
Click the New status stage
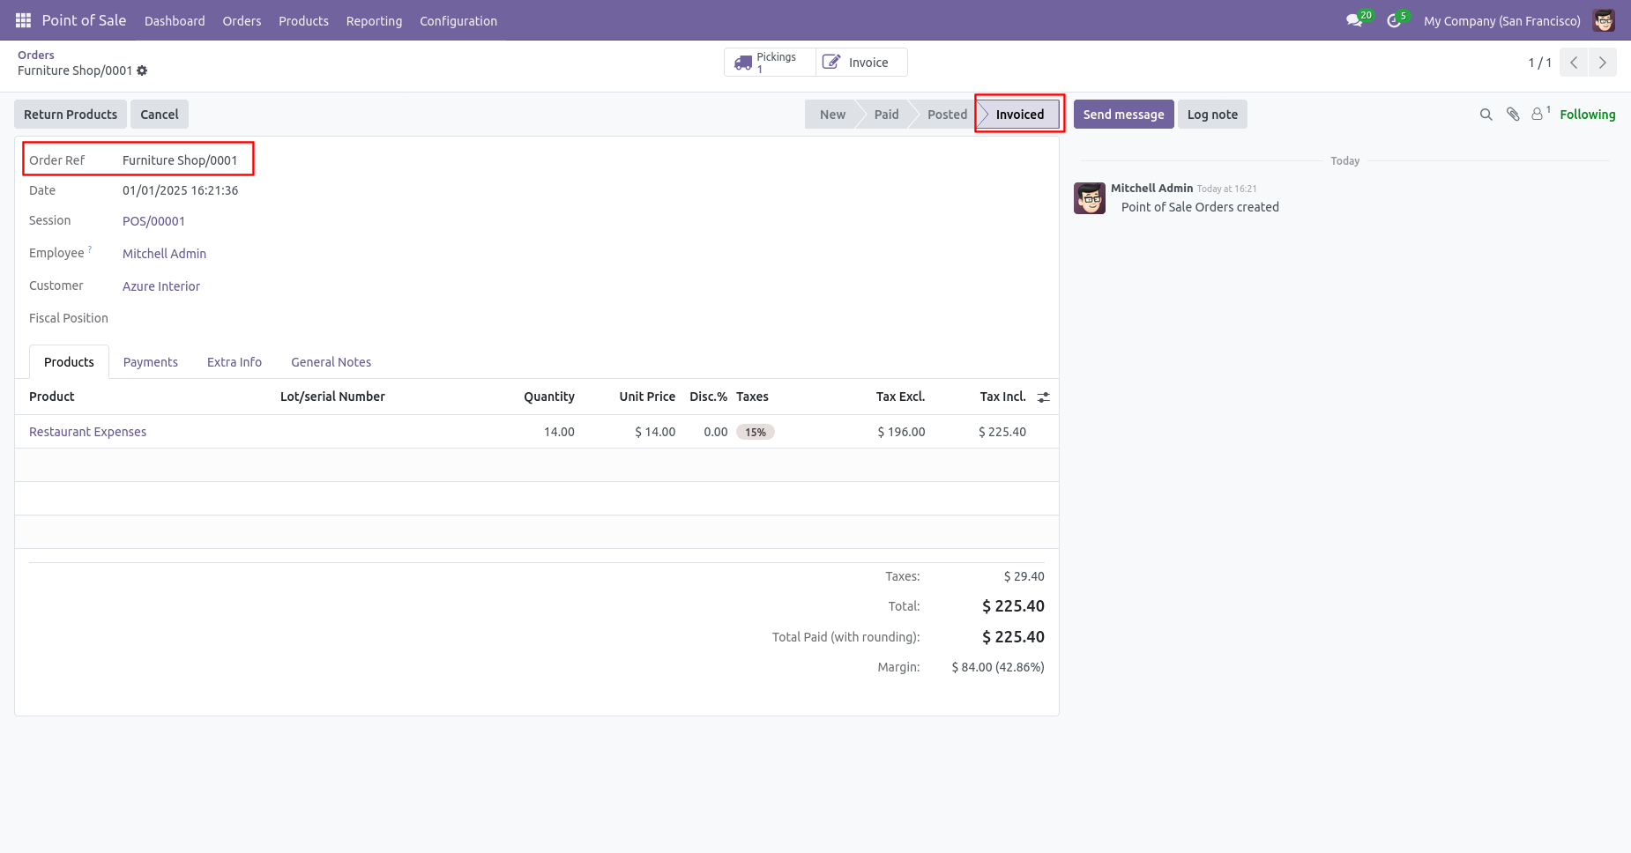(x=832, y=115)
